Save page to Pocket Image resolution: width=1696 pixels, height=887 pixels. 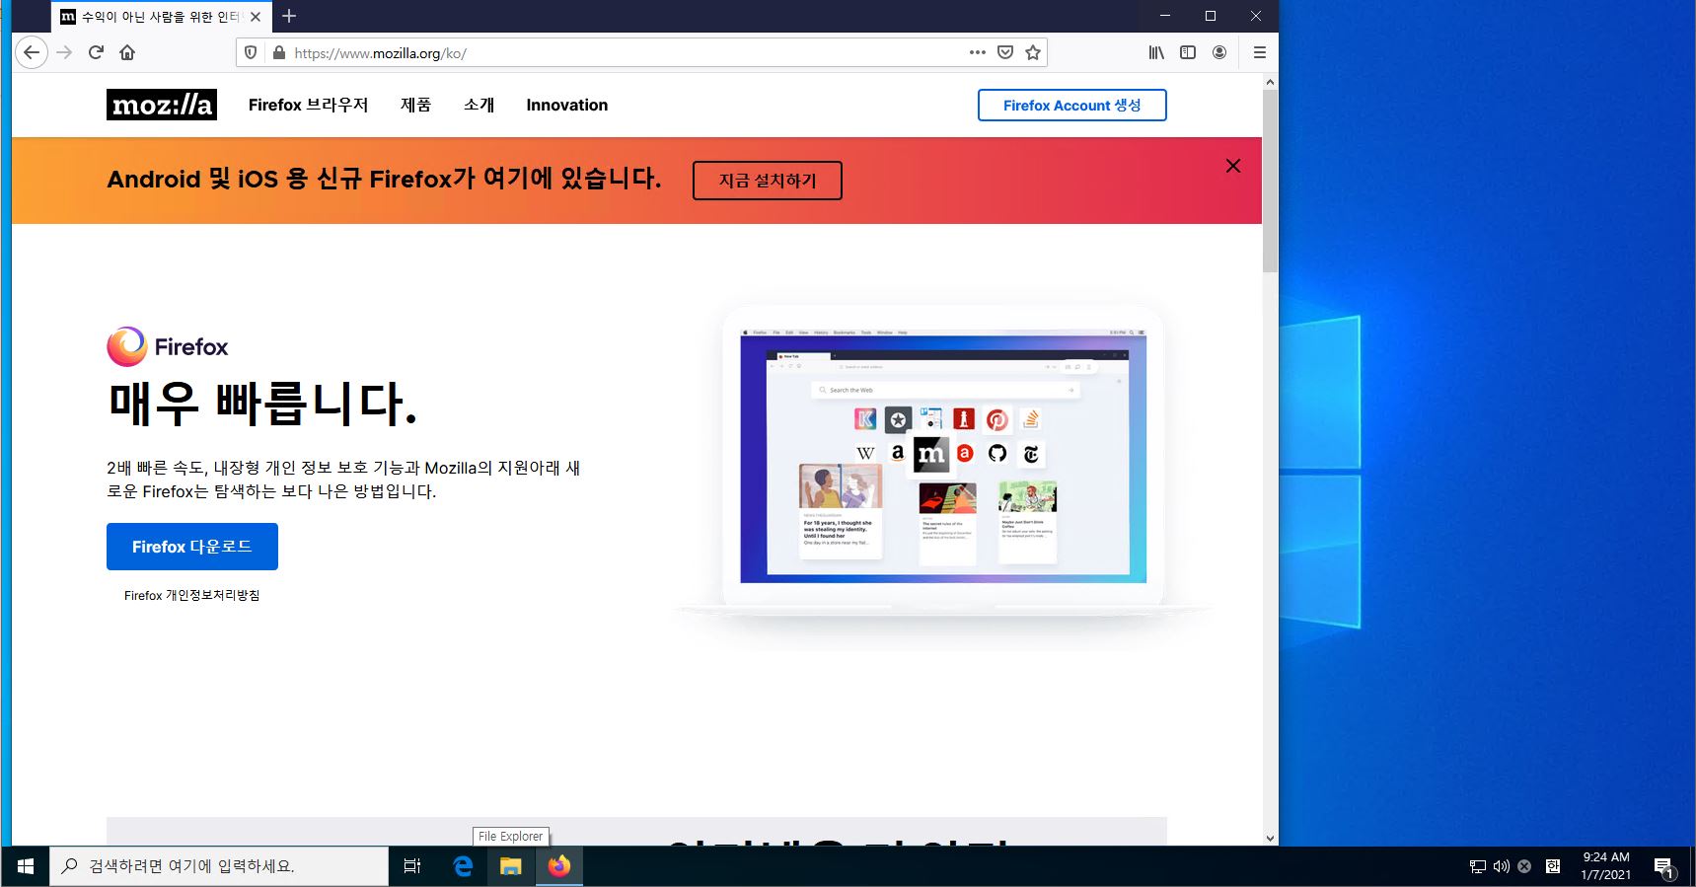[x=1005, y=52]
